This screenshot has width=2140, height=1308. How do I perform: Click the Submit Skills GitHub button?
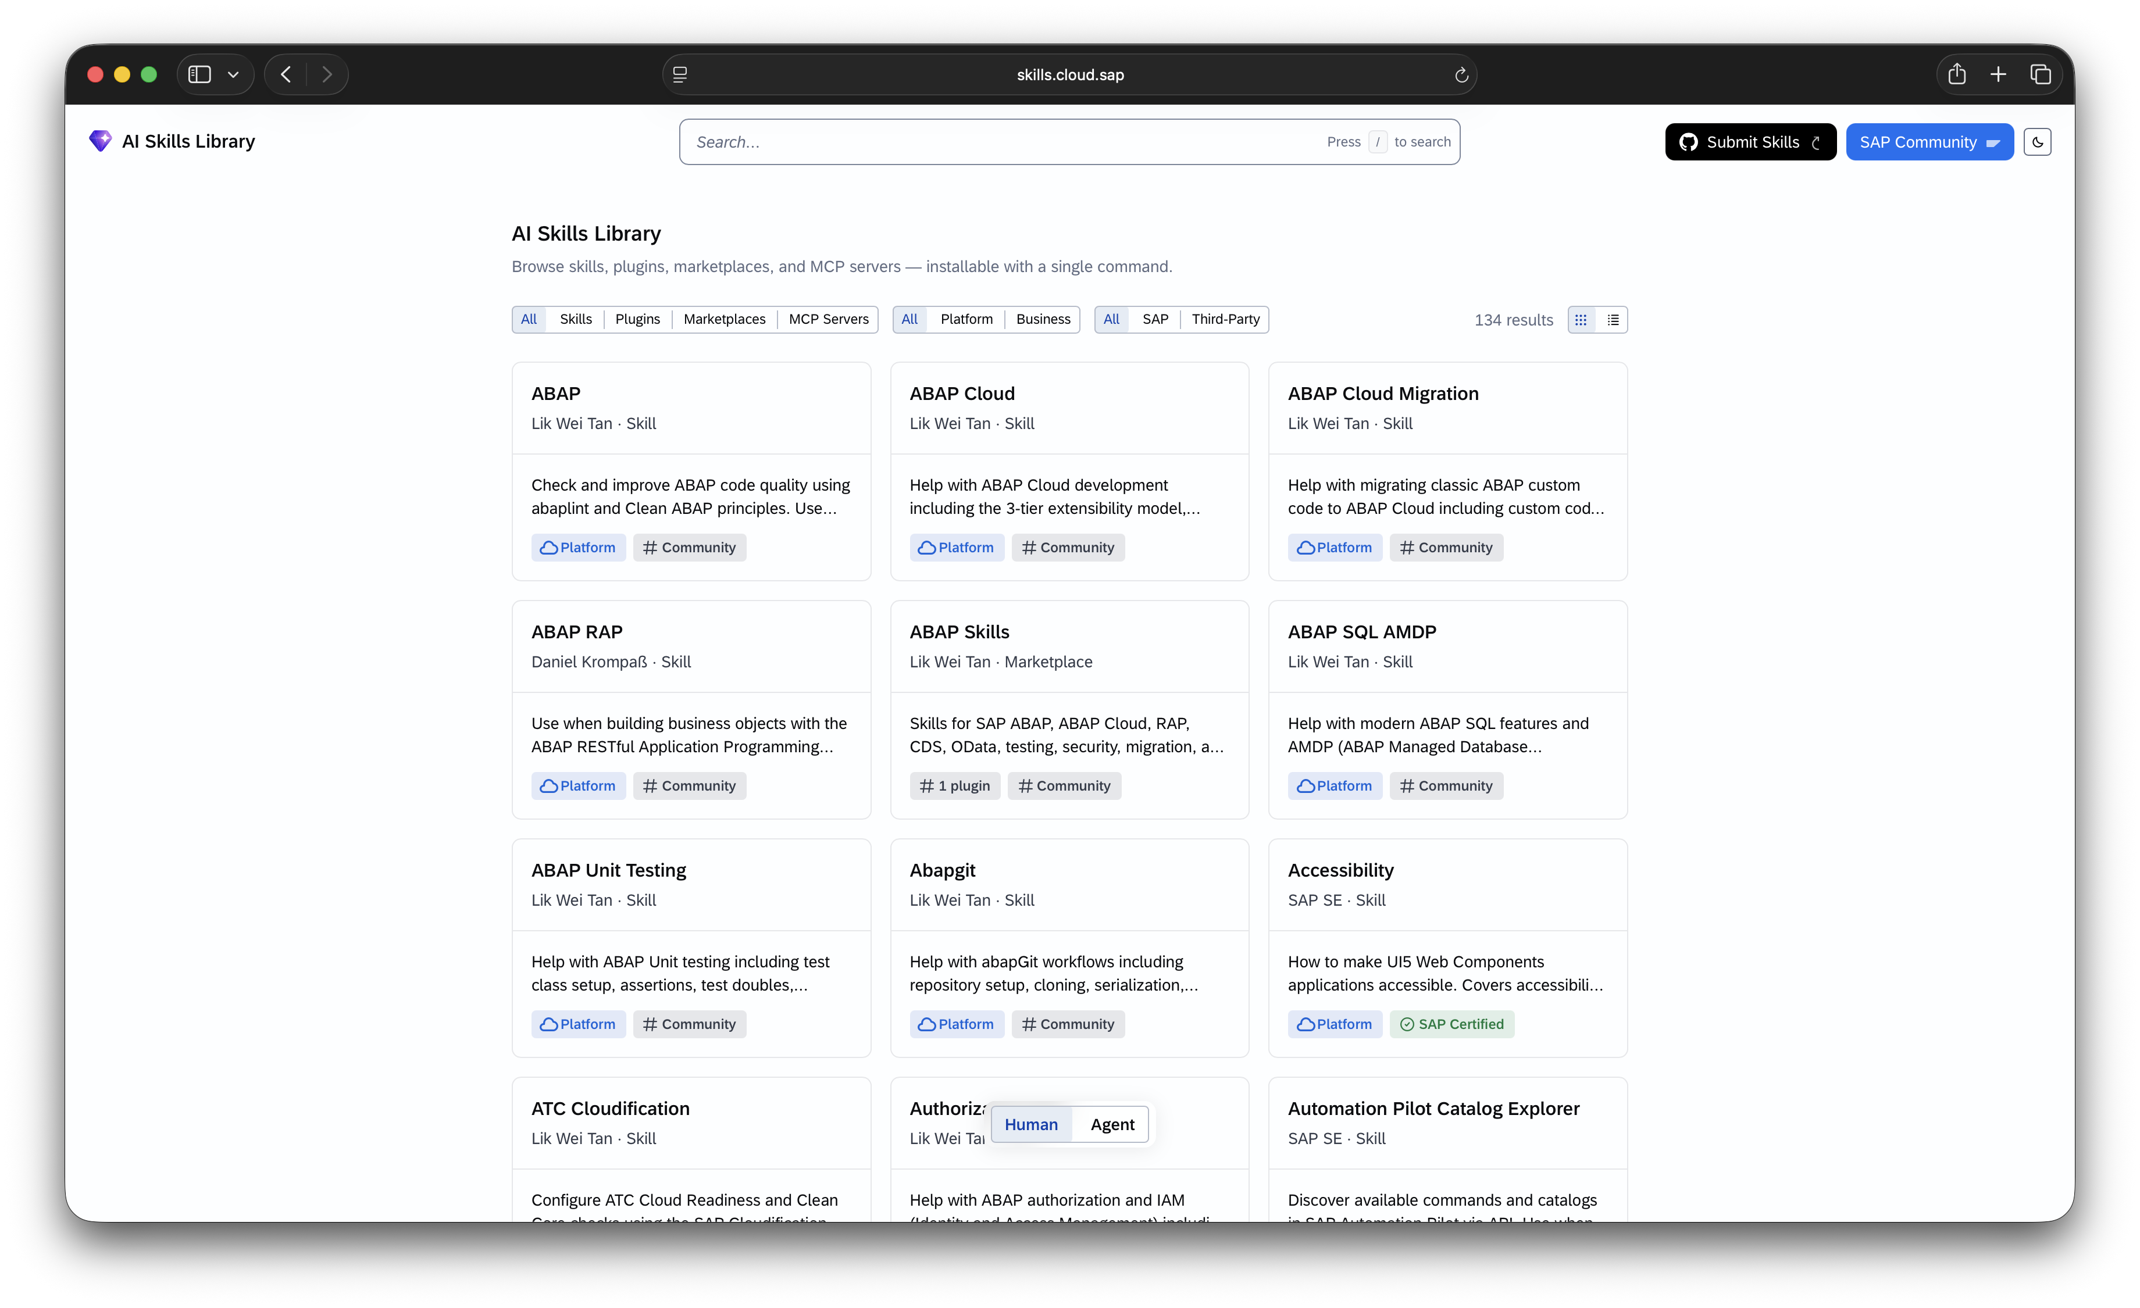pos(1750,141)
